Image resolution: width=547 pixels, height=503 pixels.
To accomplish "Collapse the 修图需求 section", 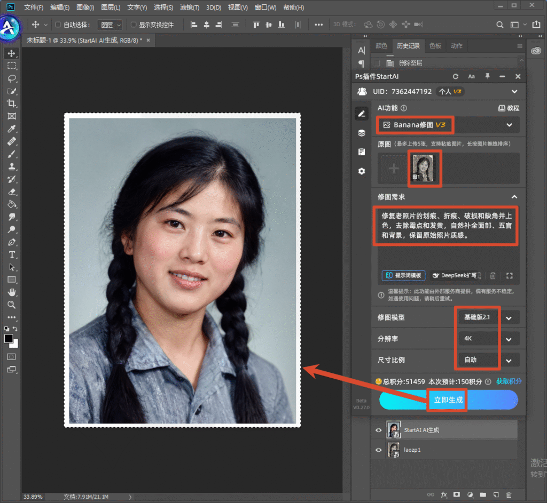I will pyautogui.click(x=514, y=197).
